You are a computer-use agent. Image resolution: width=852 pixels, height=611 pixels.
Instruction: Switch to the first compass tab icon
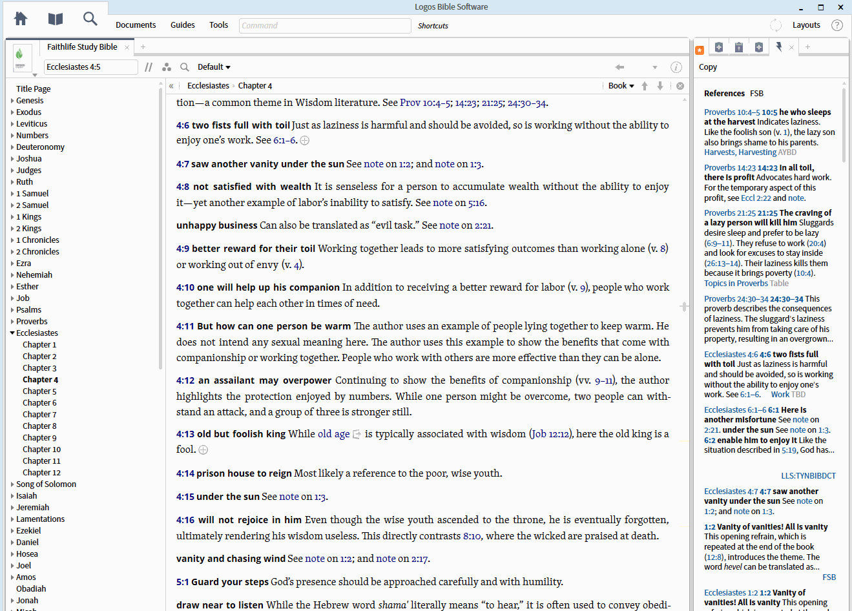(719, 47)
